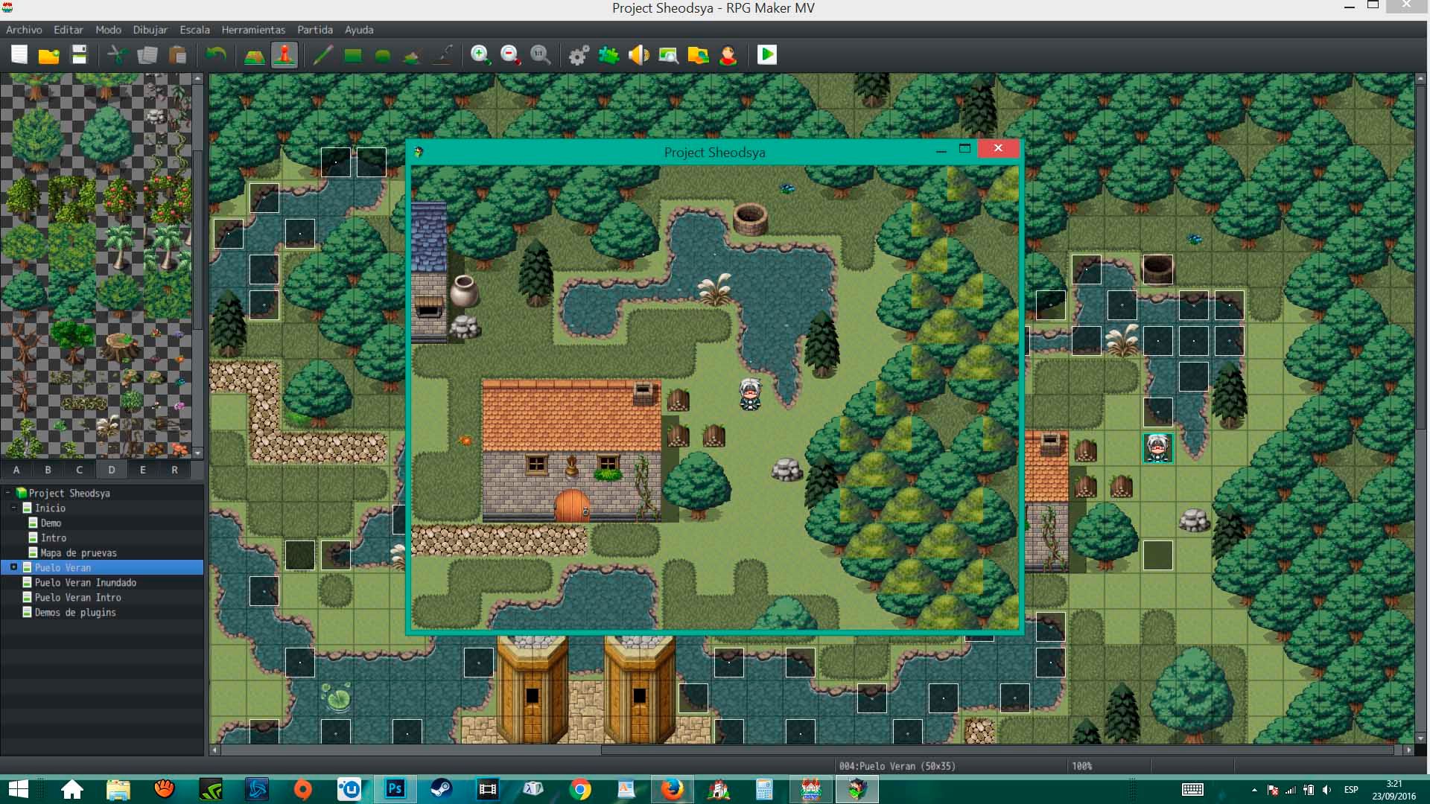Image resolution: width=1430 pixels, height=804 pixels.
Task: Open Event Searcher icon
Action: click(x=669, y=54)
